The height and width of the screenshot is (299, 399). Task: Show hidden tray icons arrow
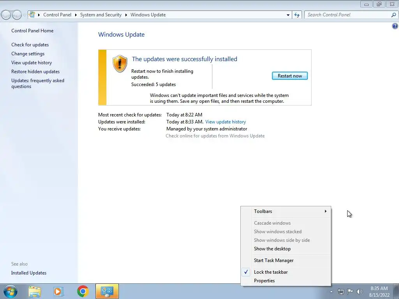331,292
